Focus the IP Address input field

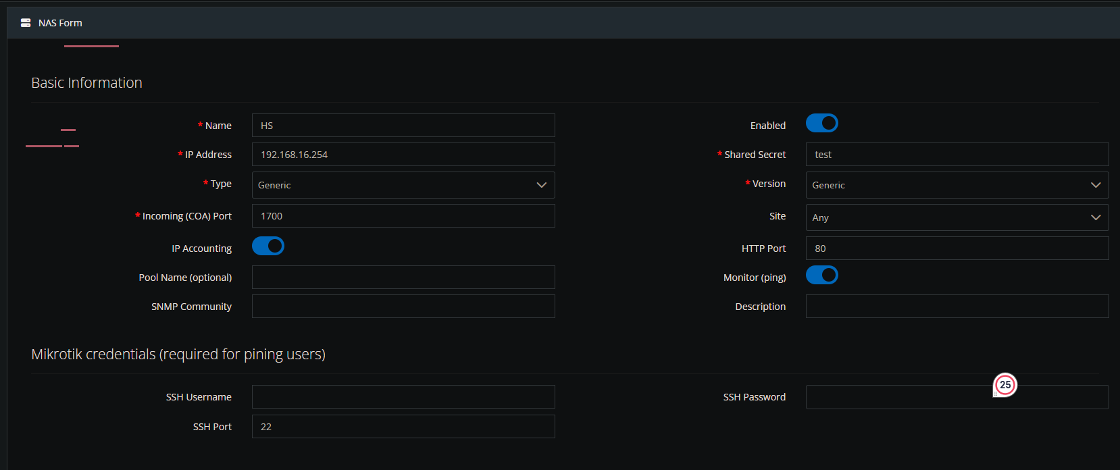click(403, 155)
